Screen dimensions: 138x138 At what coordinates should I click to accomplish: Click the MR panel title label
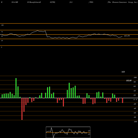(123, 72)
